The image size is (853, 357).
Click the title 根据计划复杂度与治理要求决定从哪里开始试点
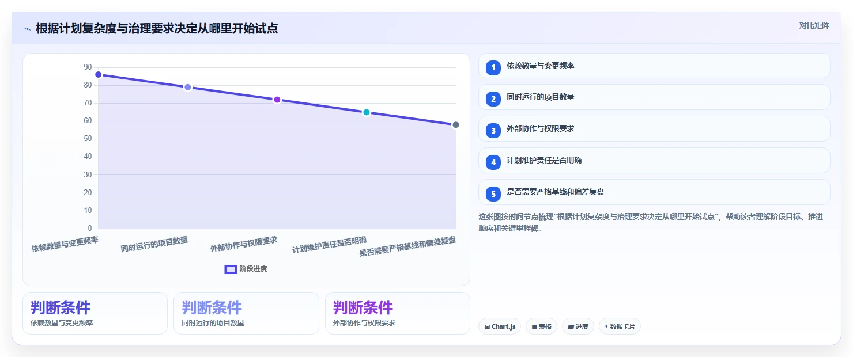pyautogui.click(x=157, y=29)
